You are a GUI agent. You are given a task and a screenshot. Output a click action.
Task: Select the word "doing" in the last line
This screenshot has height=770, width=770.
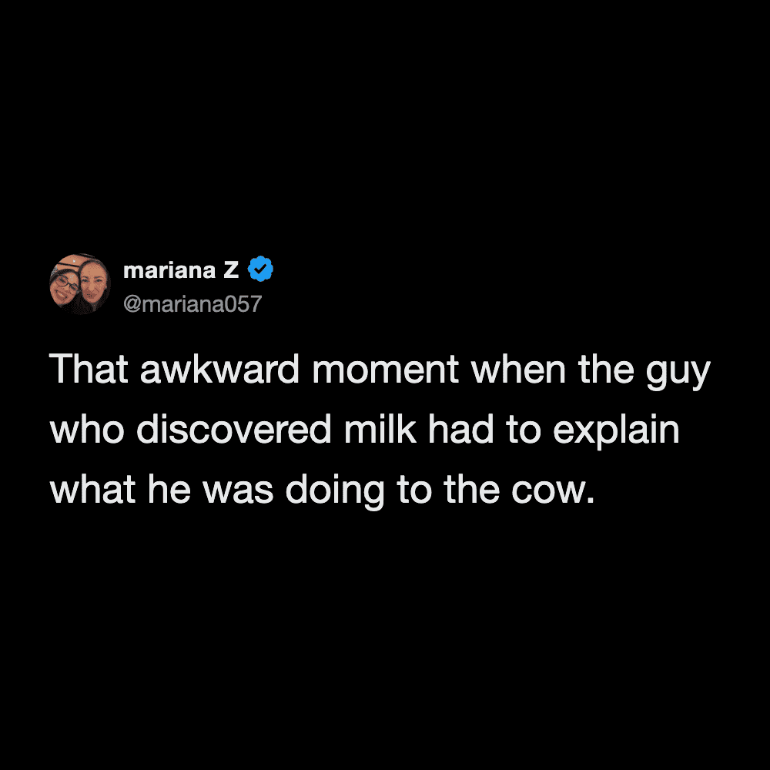tap(335, 492)
